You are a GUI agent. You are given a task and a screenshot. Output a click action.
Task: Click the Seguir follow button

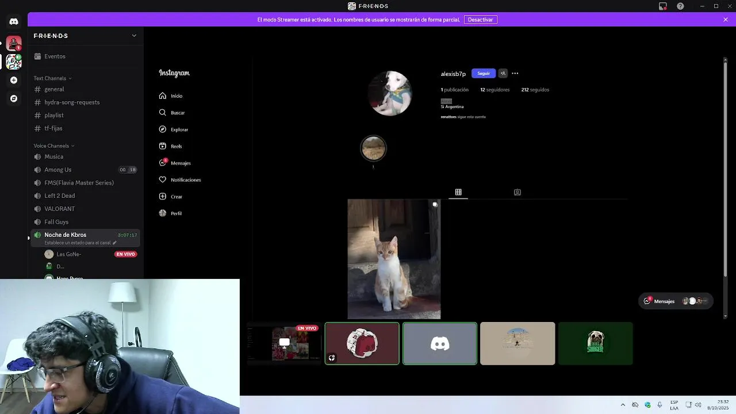click(x=484, y=74)
